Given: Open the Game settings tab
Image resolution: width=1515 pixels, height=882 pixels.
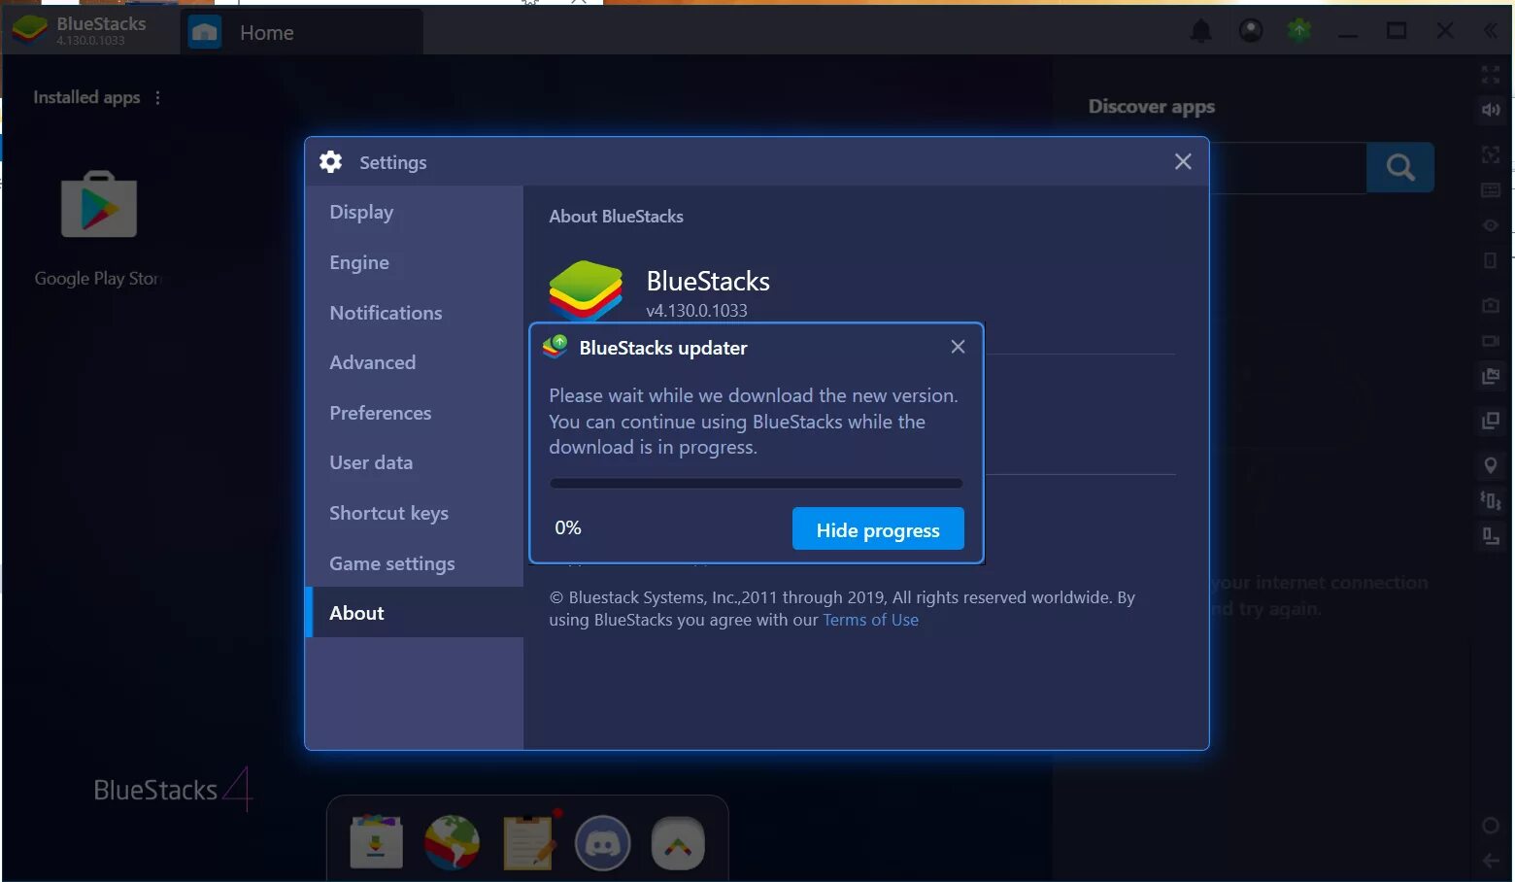Looking at the screenshot, I should (415, 563).
